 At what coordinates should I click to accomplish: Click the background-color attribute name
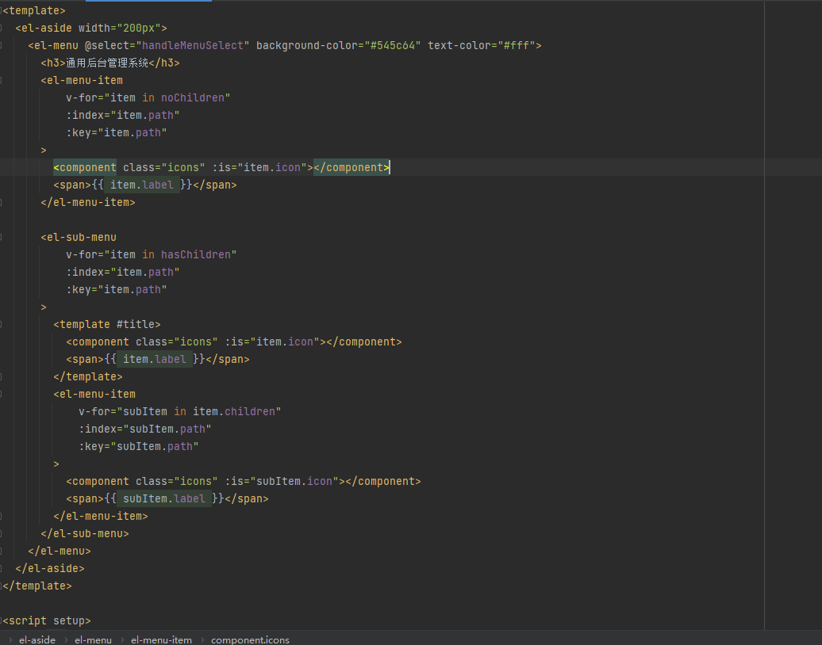click(307, 45)
